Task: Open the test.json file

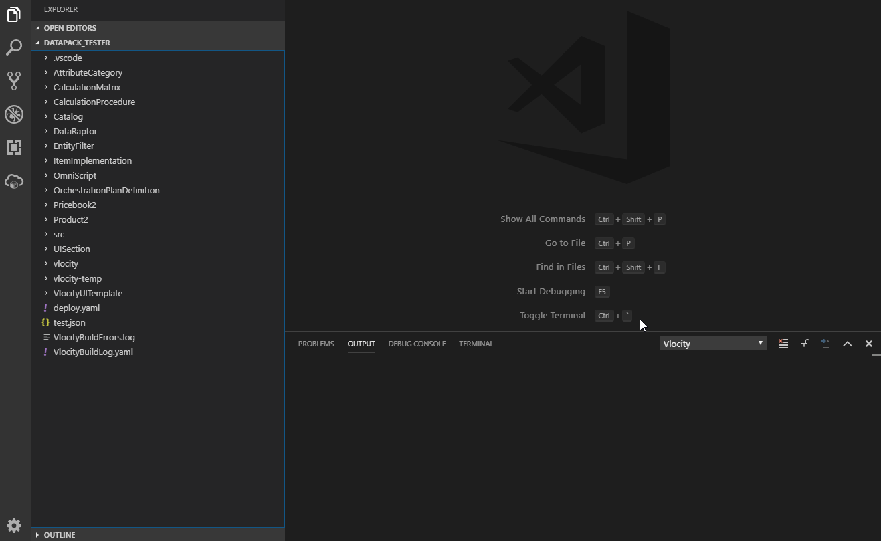Action: (158, 322)
